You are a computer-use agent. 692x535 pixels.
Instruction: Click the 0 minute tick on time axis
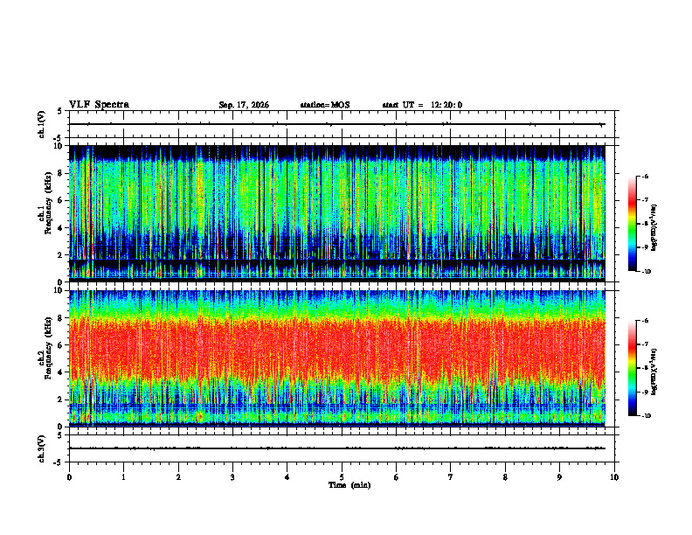[x=69, y=477]
